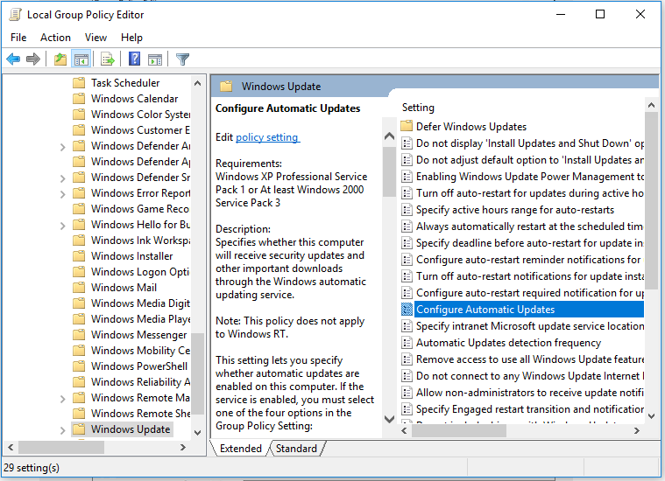Click the Defer Windows Updates folder icon
The width and height of the screenshot is (665, 481).
[407, 126]
